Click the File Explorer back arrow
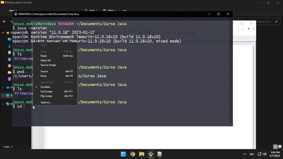The height and width of the screenshot is (159, 283). pyautogui.click(x=4, y=22)
